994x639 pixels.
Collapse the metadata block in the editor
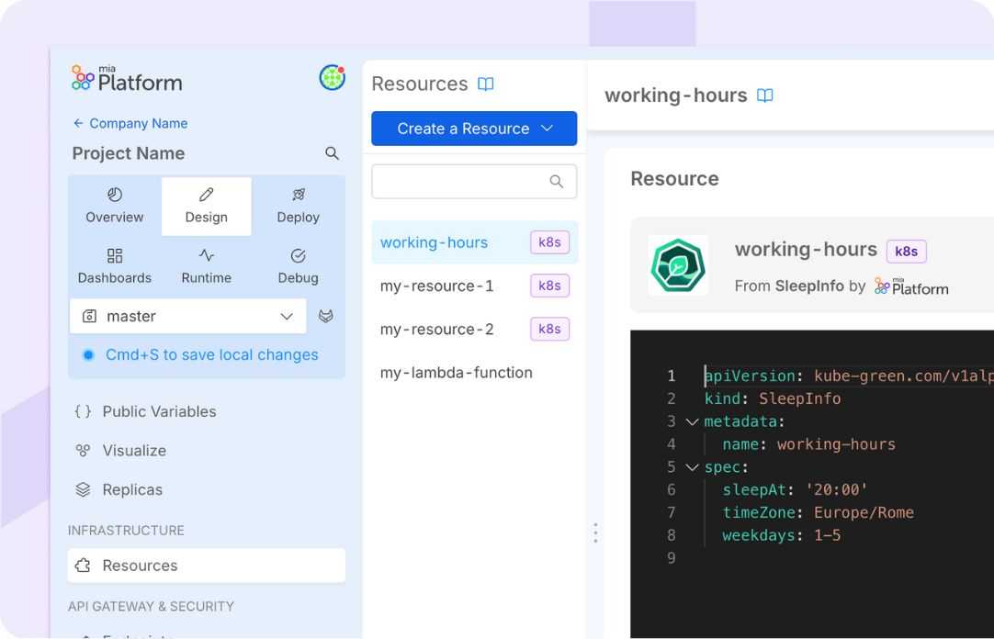click(x=692, y=421)
